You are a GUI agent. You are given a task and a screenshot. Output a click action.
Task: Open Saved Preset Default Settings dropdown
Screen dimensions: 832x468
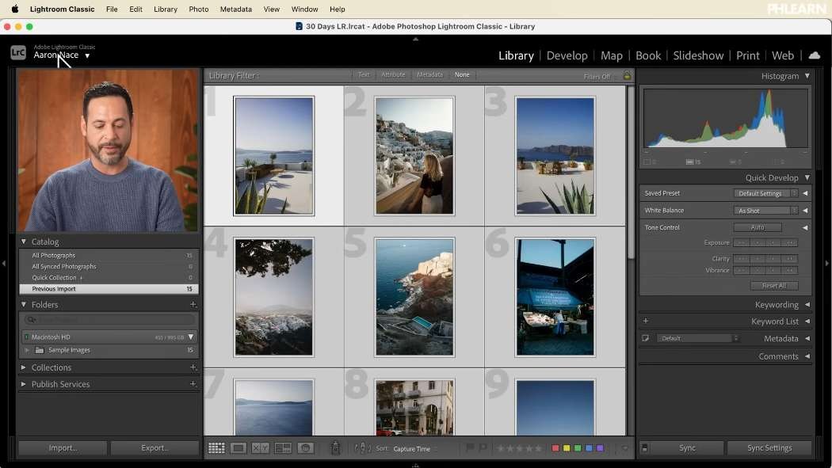(x=765, y=193)
